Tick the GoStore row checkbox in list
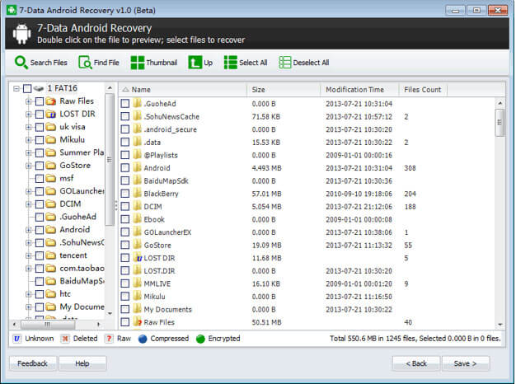The width and height of the screenshot is (516, 384). tap(125, 245)
